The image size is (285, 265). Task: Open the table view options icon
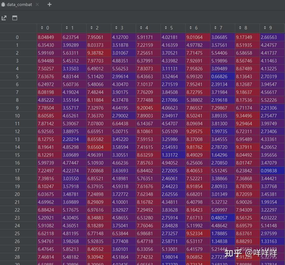pyautogui.click(x=14, y=18)
